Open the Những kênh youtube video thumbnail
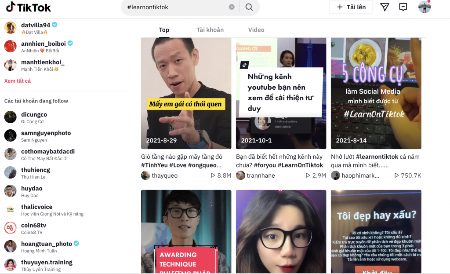This screenshot has width=450, height=274. [281, 93]
